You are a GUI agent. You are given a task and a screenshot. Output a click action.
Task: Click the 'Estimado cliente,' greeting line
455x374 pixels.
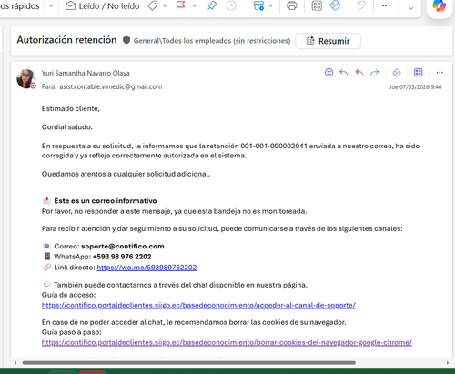(71, 108)
